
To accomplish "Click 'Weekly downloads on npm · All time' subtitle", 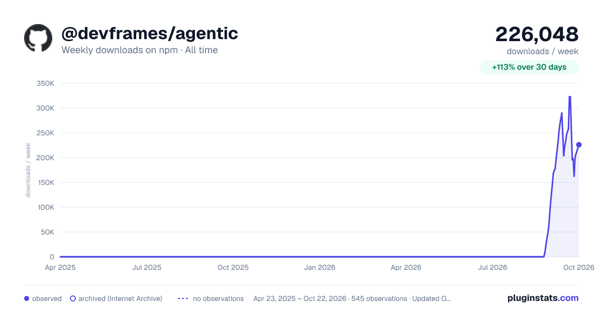I will [140, 50].
